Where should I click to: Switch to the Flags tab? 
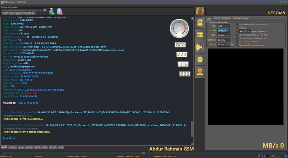click(x=245, y=18)
